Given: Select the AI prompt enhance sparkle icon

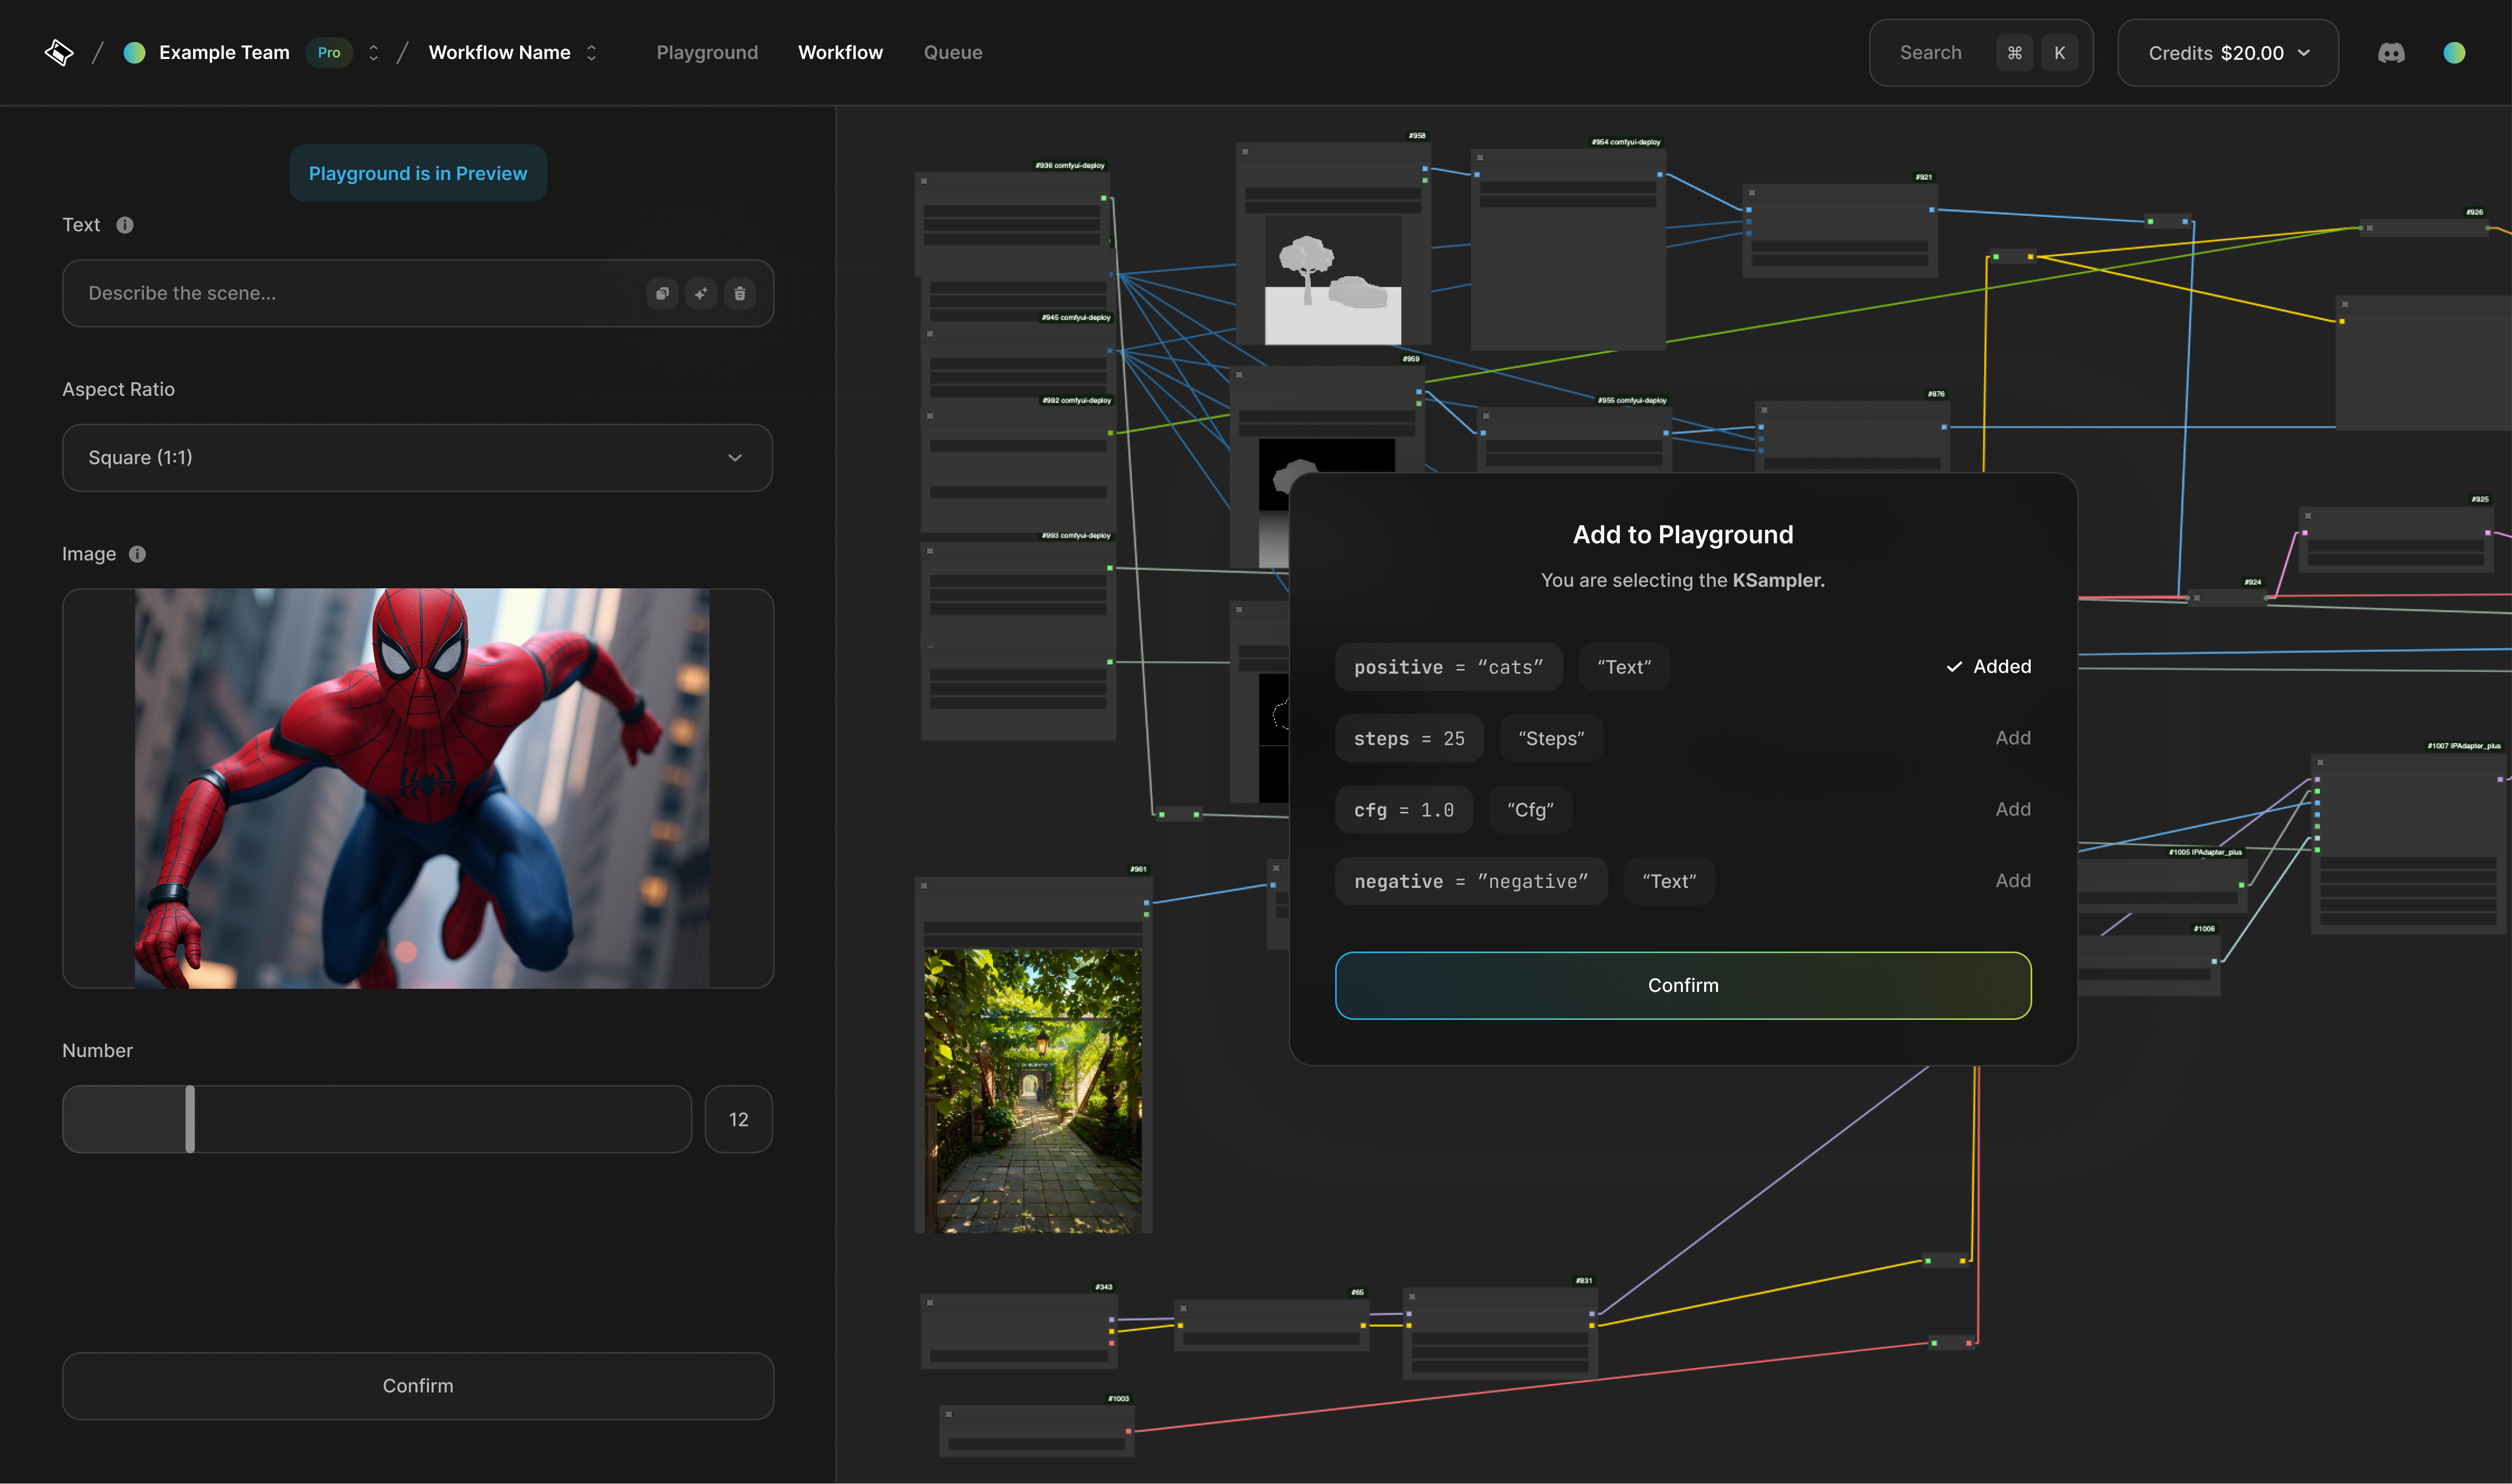Looking at the screenshot, I should [x=701, y=293].
